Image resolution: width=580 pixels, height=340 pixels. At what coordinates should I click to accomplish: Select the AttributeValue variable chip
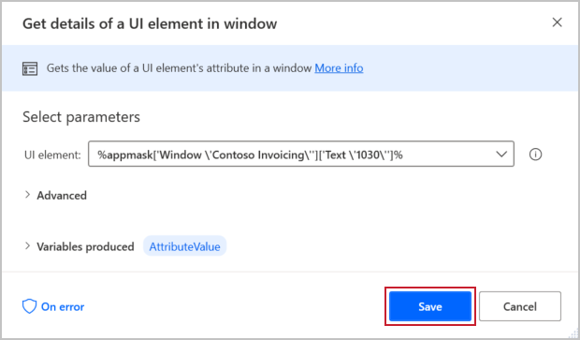[184, 246]
